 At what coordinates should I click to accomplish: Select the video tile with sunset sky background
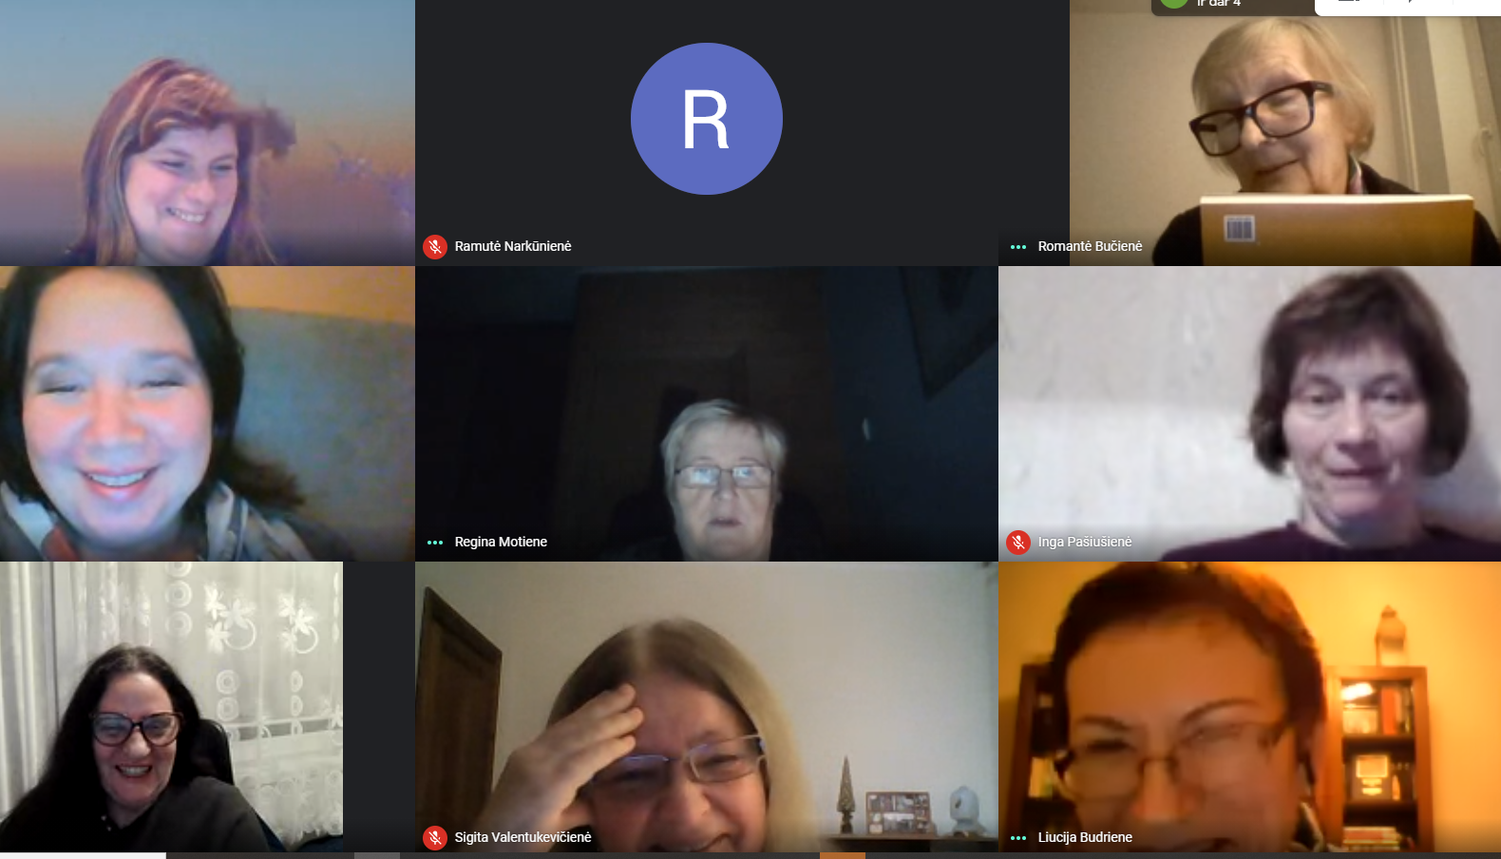click(207, 132)
